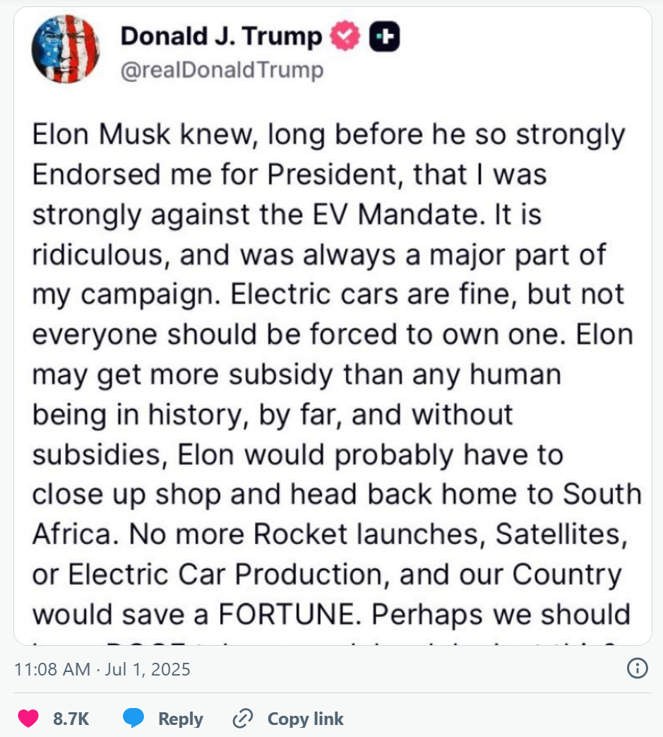Viewport: 663px width, 737px height.
Task: Open the @realDonaldTrump handle
Action: [x=222, y=70]
